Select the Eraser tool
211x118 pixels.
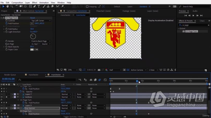52,6
